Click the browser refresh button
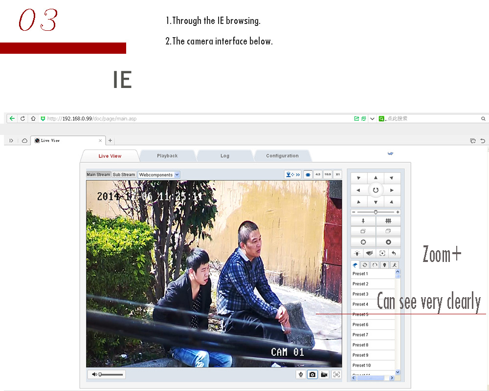 point(22,119)
